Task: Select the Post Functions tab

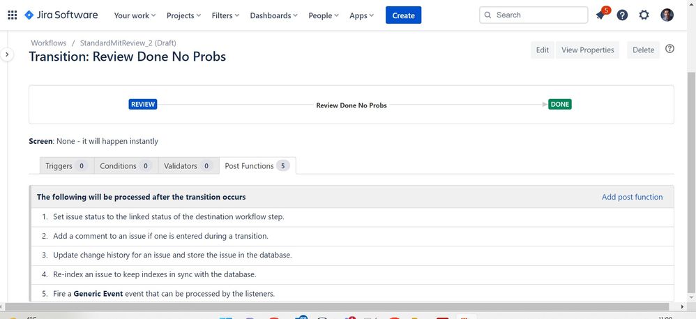Action: tap(257, 165)
